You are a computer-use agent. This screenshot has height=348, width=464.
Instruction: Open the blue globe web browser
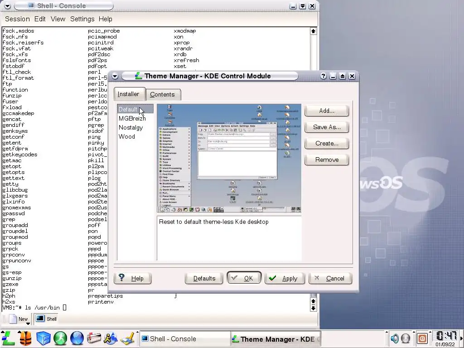(x=77, y=338)
